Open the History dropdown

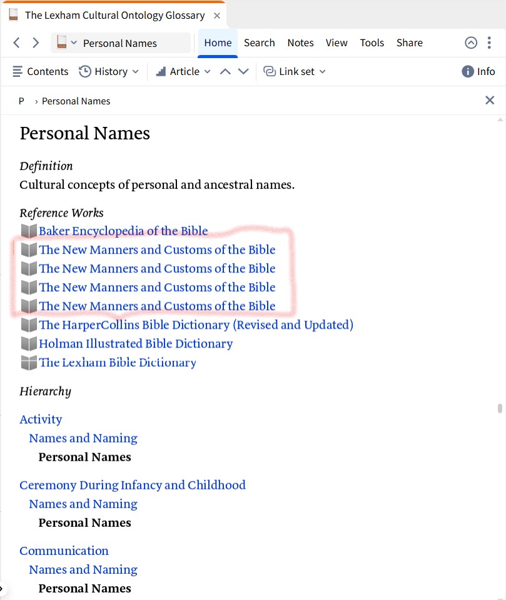click(x=108, y=71)
